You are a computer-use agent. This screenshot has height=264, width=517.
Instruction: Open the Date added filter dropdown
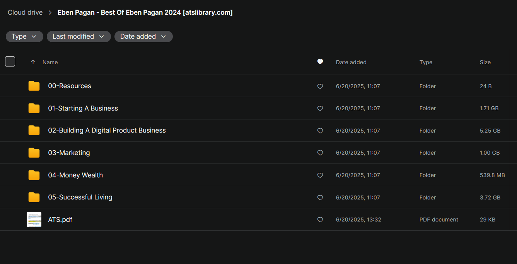point(143,36)
